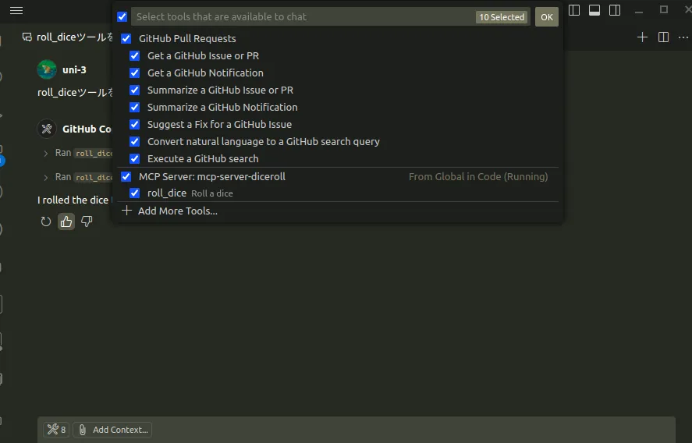Screen dimensions: 692x443
Task: Uncheck Get a GitHub Notification
Action: click(135, 73)
